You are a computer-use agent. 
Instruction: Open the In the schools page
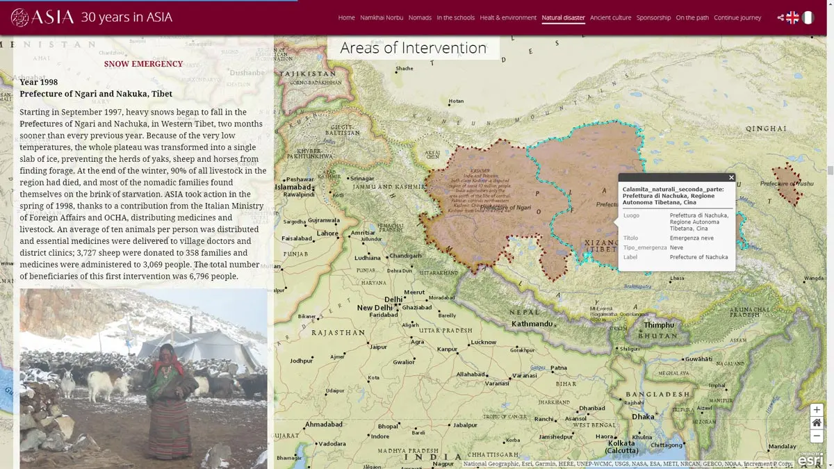(x=457, y=17)
